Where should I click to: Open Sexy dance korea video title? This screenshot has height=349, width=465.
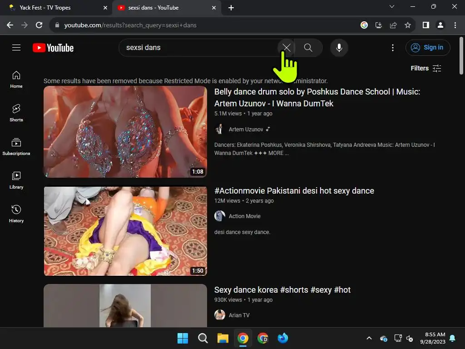[x=282, y=289]
